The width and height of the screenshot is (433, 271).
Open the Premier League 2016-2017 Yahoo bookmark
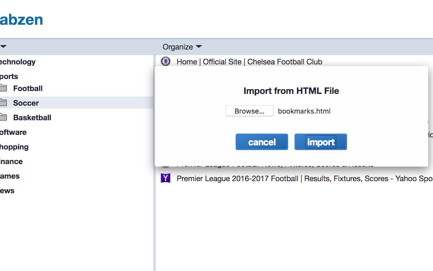click(304, 179)
